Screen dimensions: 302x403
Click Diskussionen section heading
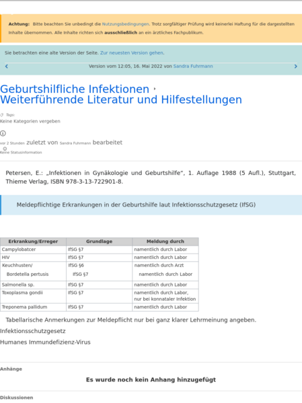coord(16,398)
